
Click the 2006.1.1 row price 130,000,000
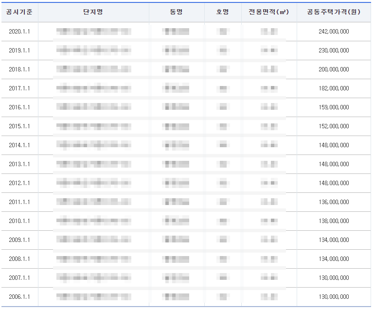coord(334,297)
